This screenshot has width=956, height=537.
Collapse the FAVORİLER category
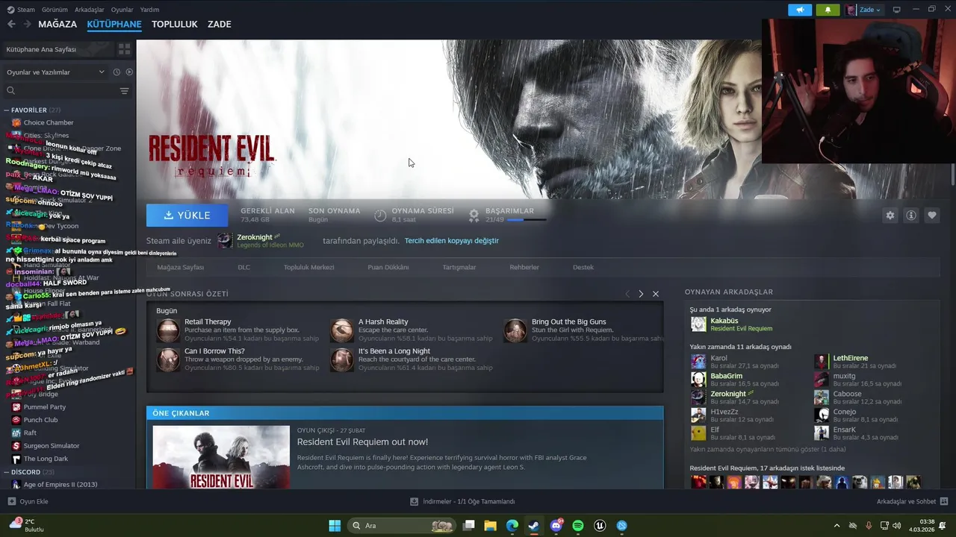pos(6,110)
